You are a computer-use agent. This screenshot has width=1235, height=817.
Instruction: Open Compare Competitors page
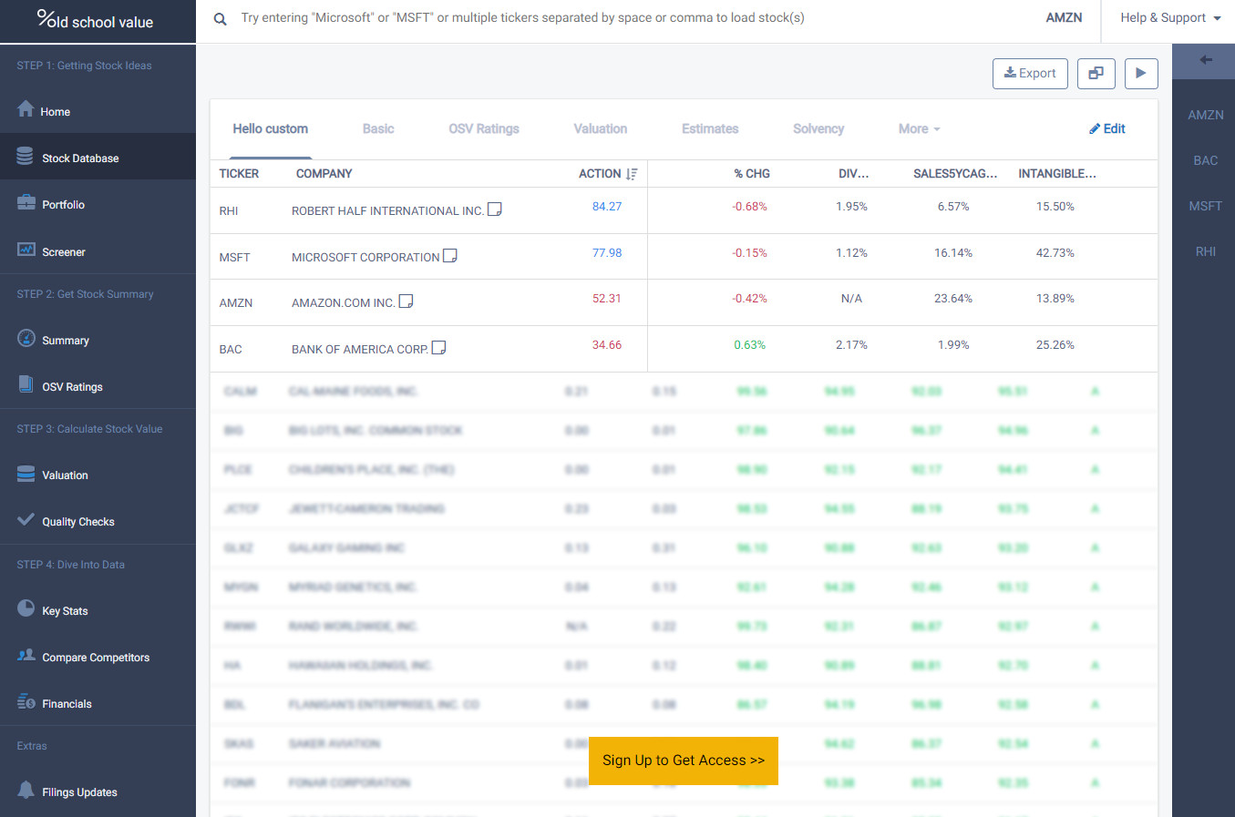[98, 657]
